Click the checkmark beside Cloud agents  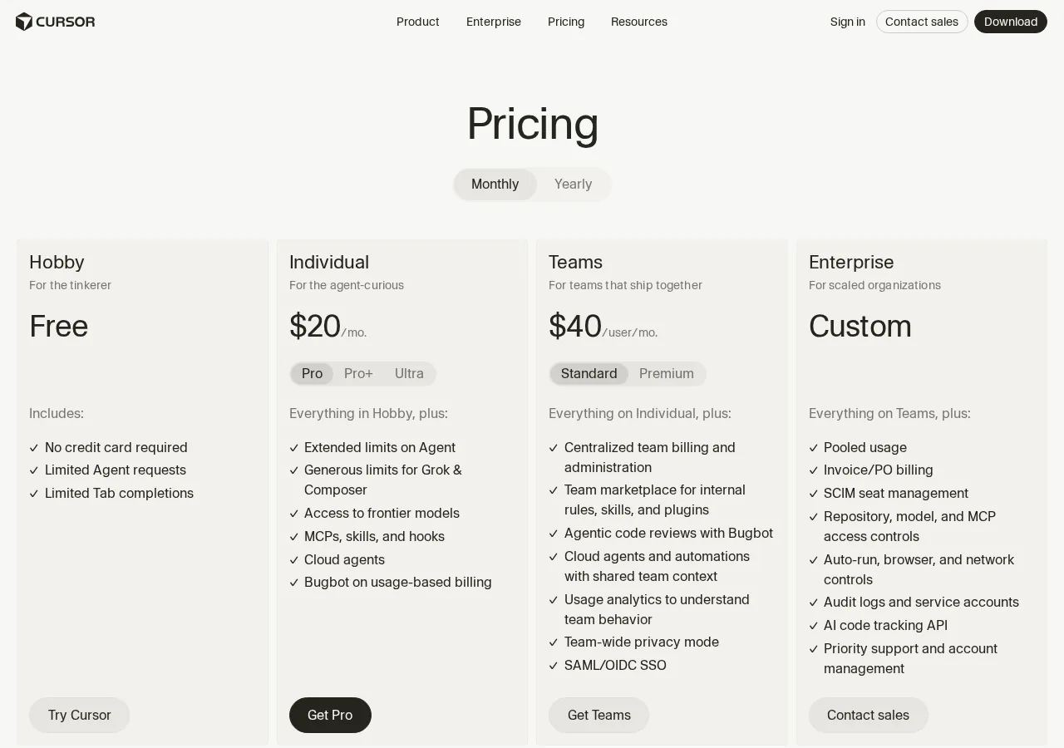pyautogui.click(x=294, y=560)
